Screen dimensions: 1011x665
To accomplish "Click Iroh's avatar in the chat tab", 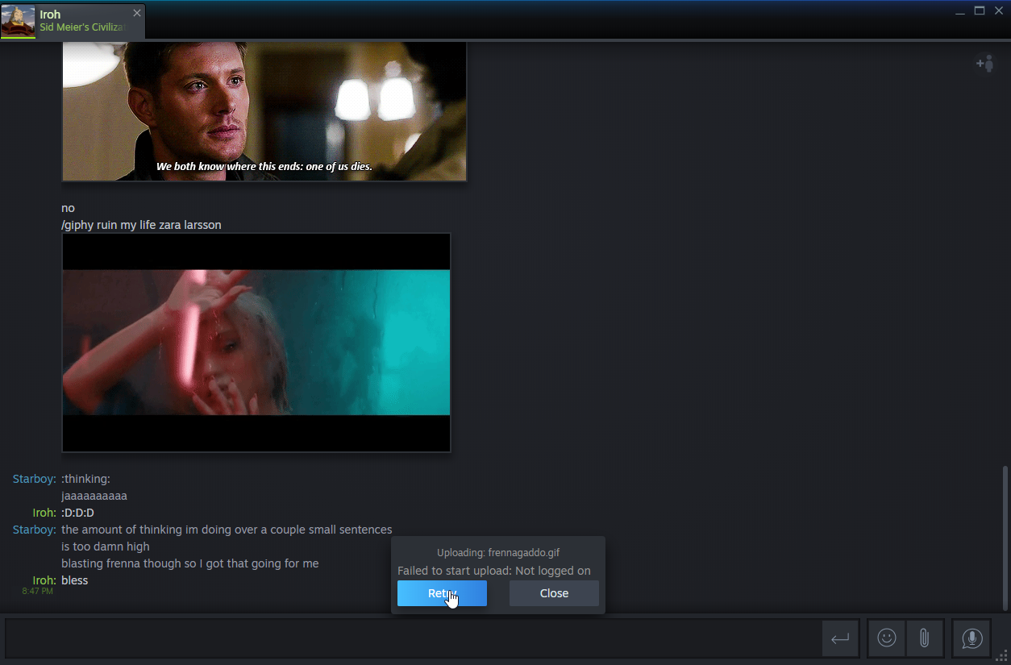I will [x=18, y=21].
